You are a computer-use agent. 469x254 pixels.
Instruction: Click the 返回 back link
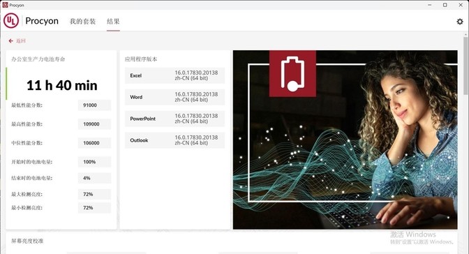(x=21, y=40)
